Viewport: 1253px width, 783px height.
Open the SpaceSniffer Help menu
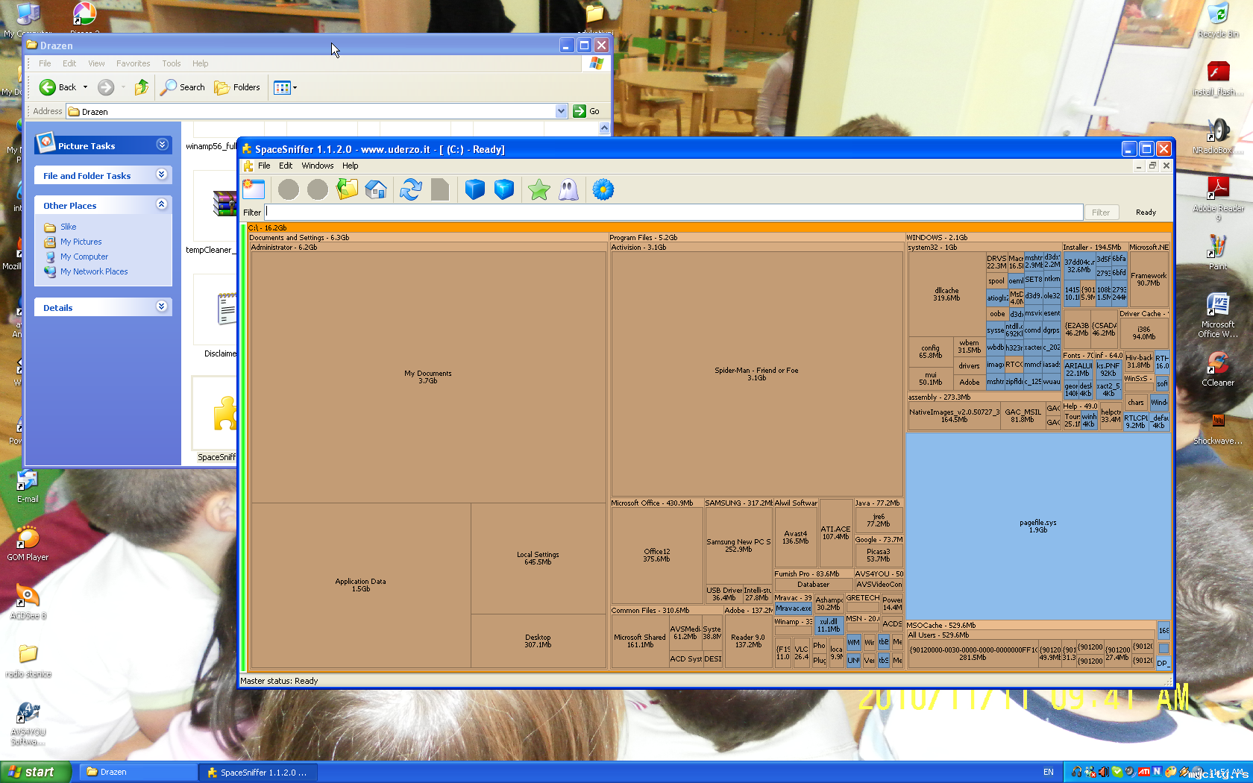click(x=351, y=166)
